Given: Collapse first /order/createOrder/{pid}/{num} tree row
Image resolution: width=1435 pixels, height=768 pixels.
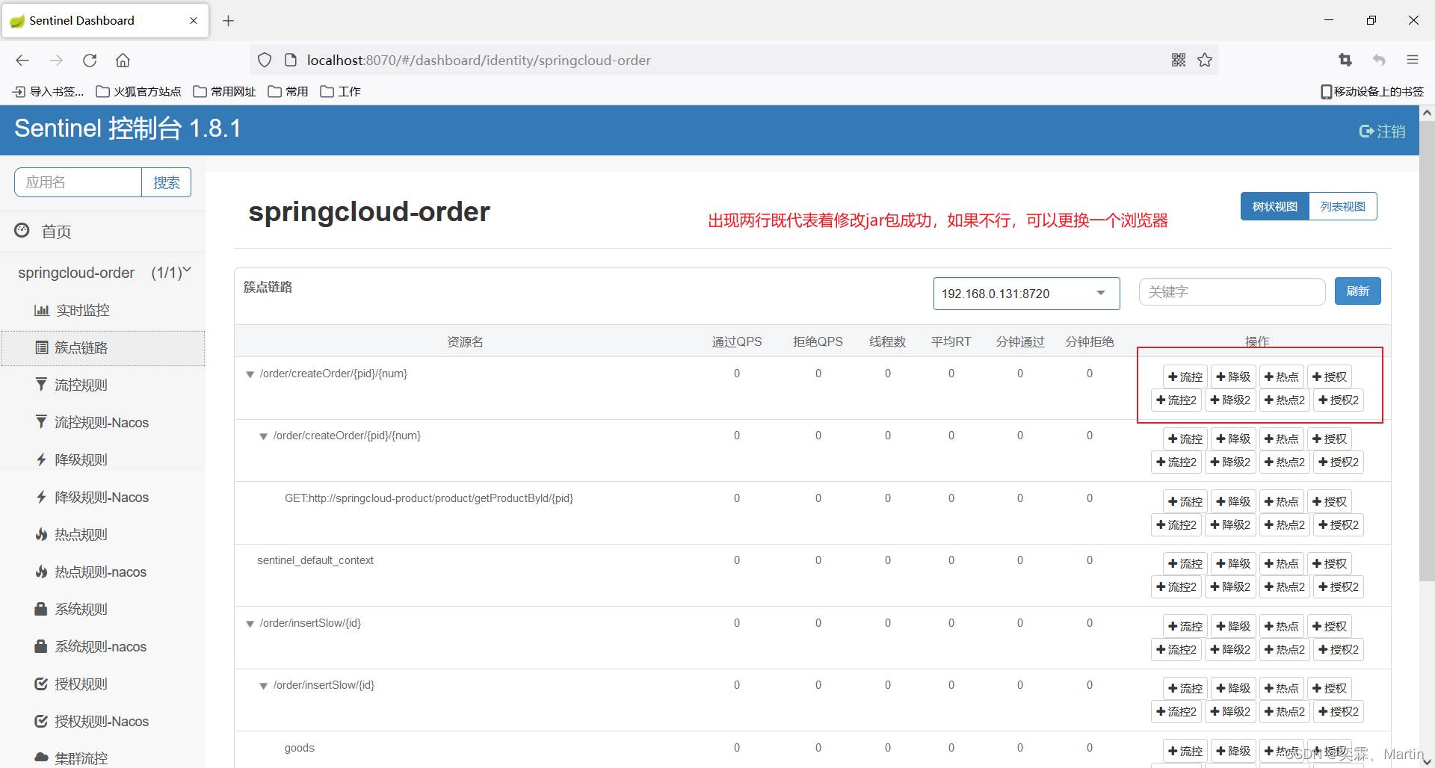Looking at the screenshot, I should pos(250,374).
